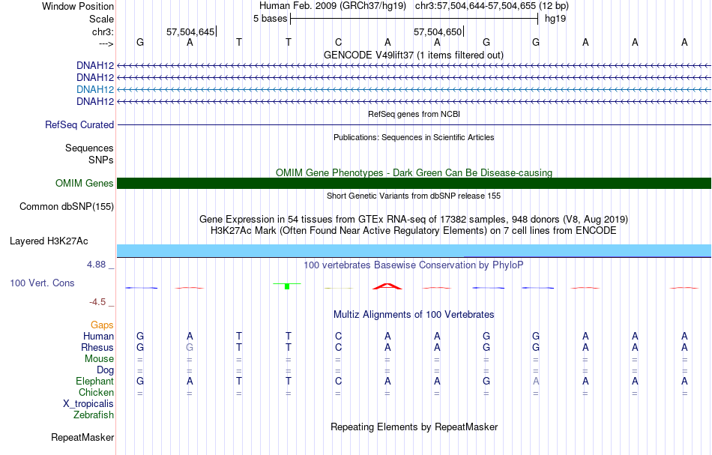Click the 4.88 PhyloP upper limit value
This screenshot has height=455, width=712.
coord(96,265)
